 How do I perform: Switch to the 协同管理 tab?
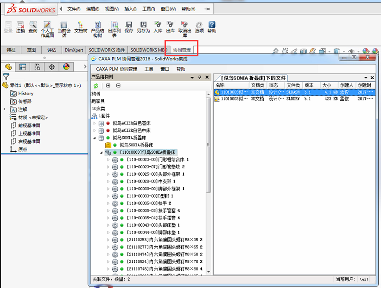[x=182, y=50]
